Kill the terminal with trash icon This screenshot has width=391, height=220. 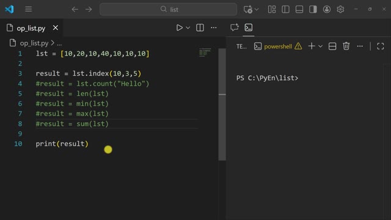[x=346, y=46]
